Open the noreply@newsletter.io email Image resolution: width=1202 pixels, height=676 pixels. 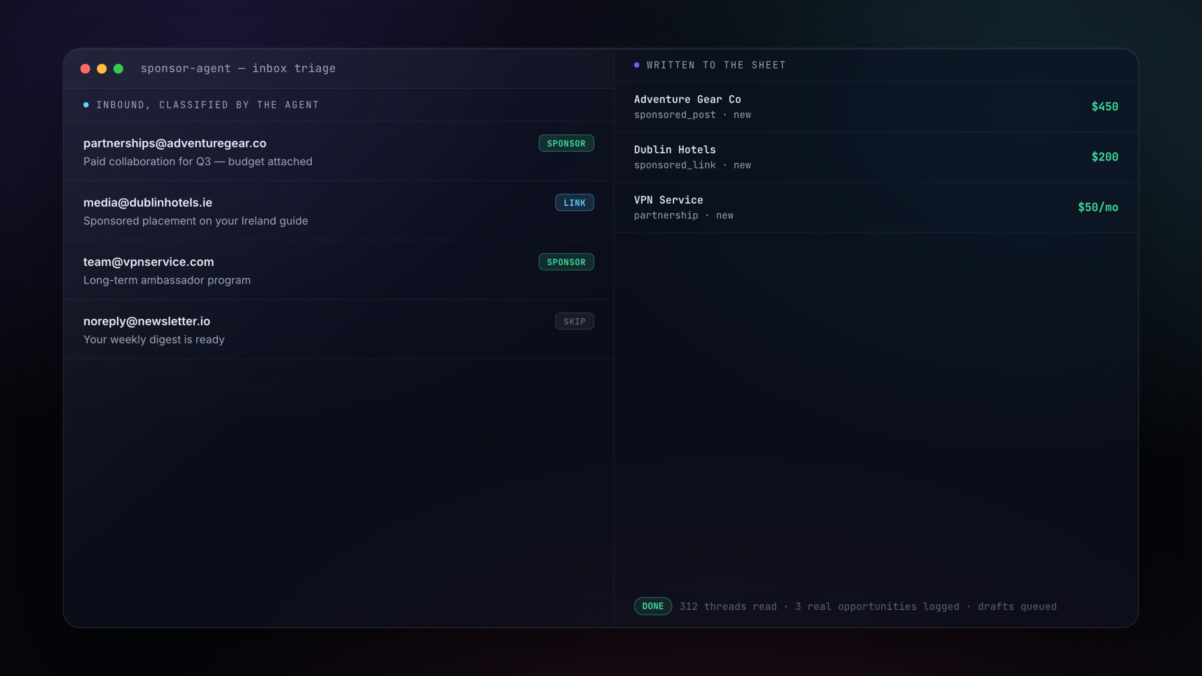[339, 329]
